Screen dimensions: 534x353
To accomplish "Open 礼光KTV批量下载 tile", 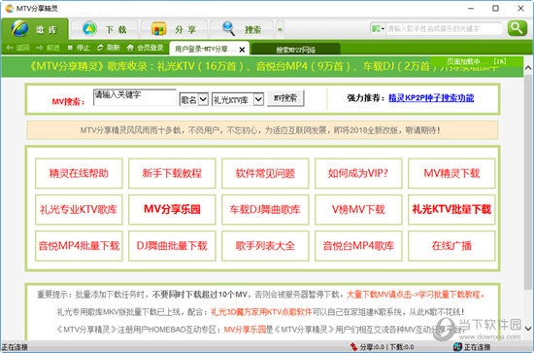I will click(x=451, y=209).
